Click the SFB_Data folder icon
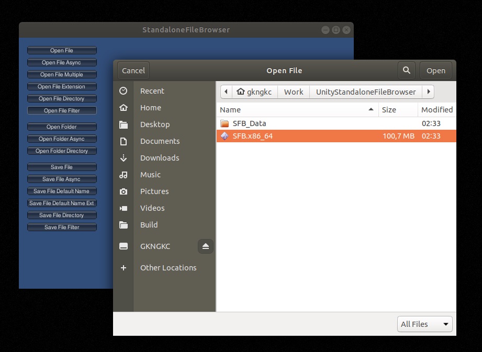Image resolution: width=482 pixels, height=352 pixels. click(225, 123)
